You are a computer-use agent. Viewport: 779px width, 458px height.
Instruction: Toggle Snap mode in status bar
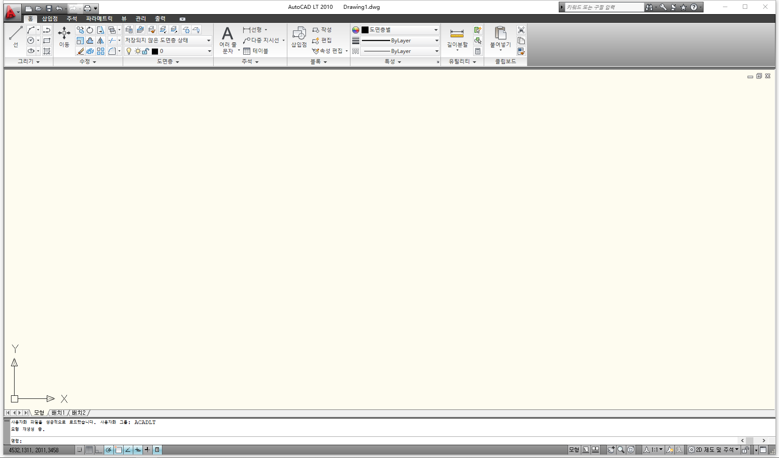coord(79,450)
